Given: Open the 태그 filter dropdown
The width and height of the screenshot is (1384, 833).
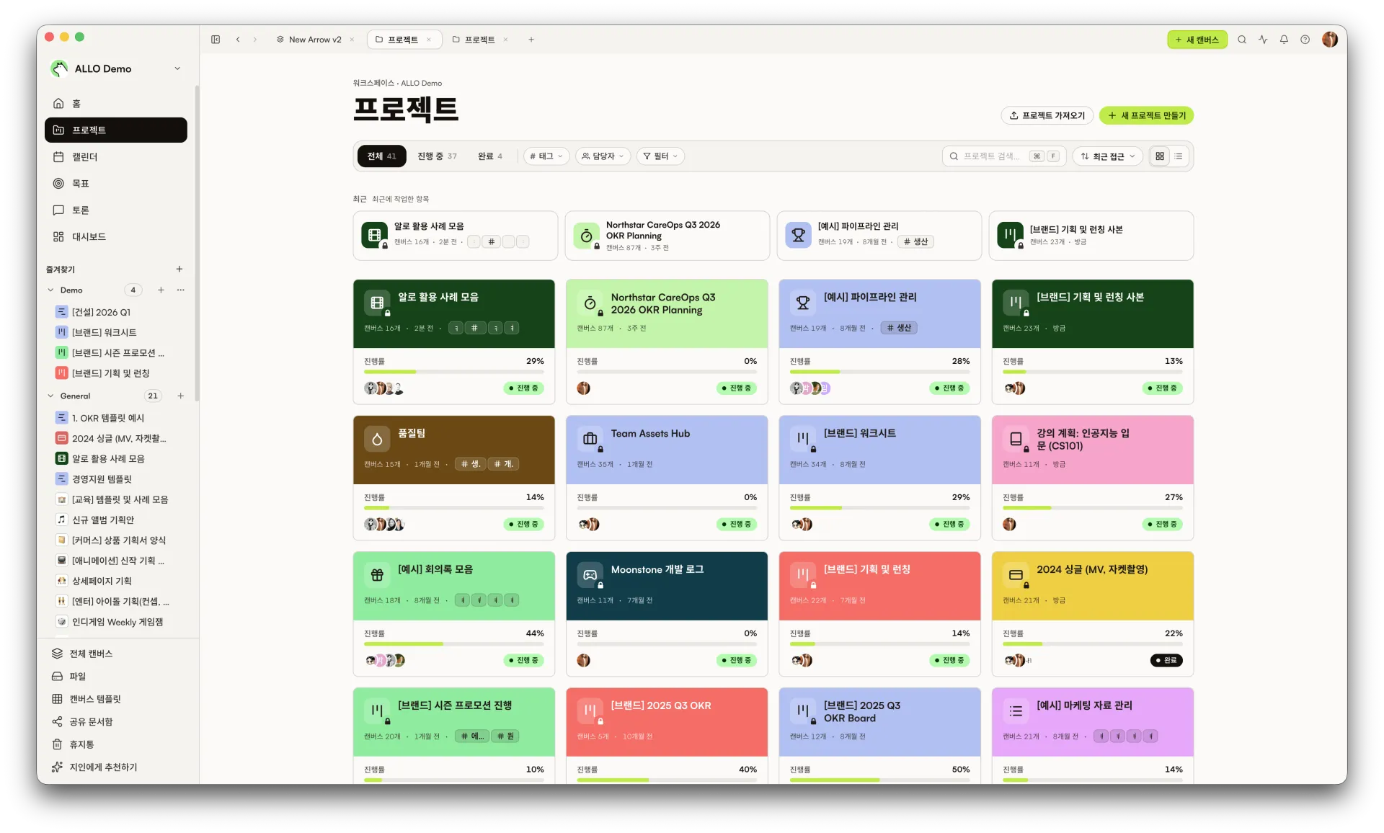Looking at the screenshot, I should point(546,156).
